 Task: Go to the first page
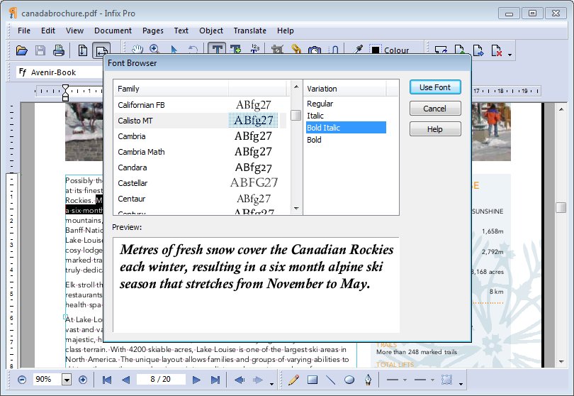pos(107,380)
